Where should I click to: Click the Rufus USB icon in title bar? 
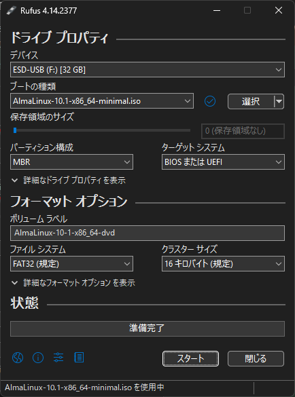11,11
